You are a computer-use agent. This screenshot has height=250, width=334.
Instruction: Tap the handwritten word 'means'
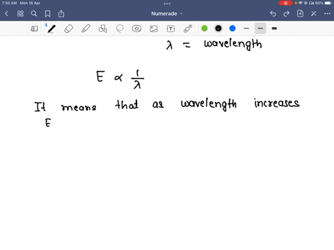(79, 108)
